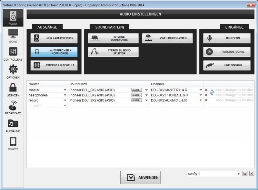The width and height of the screenshot is (258, 190).
Task: Open the config 1 preset dropdown
Action: point(239,174)
